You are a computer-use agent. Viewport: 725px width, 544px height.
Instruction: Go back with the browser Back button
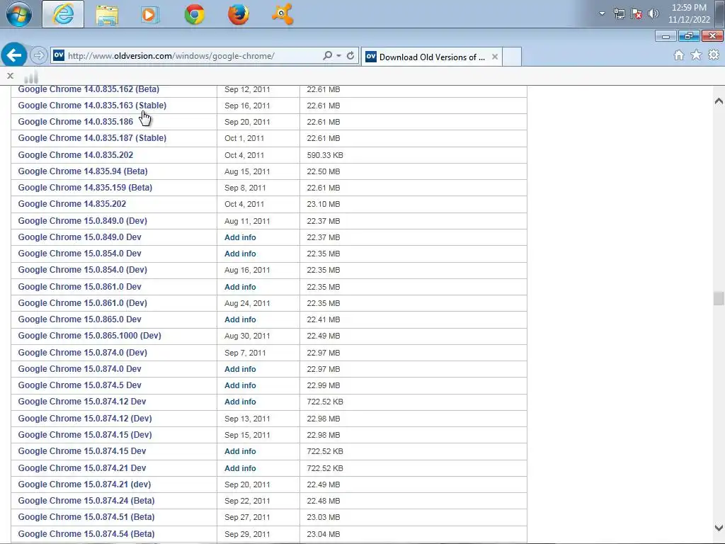(x=14, y=55)
